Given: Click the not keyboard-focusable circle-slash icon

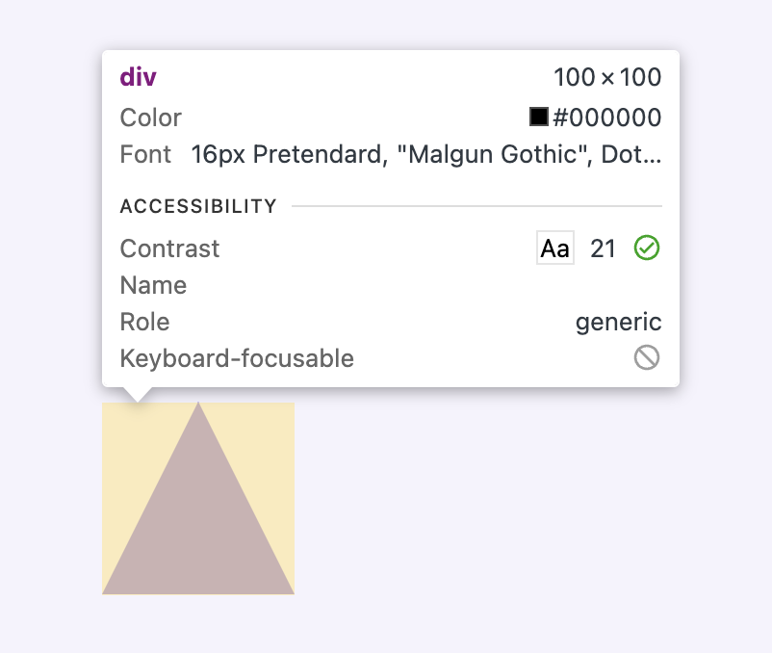Looking at the screenshot, I should [647, 357].
